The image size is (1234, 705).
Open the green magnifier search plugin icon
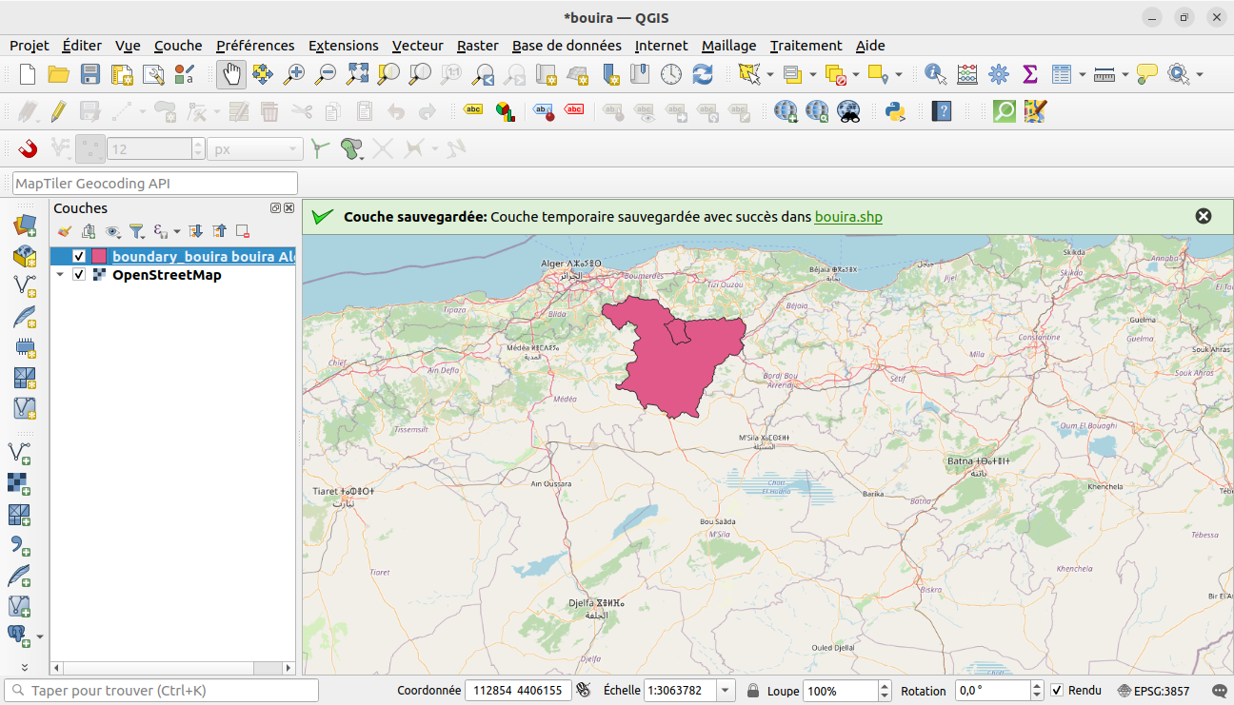coord(1005,111)
